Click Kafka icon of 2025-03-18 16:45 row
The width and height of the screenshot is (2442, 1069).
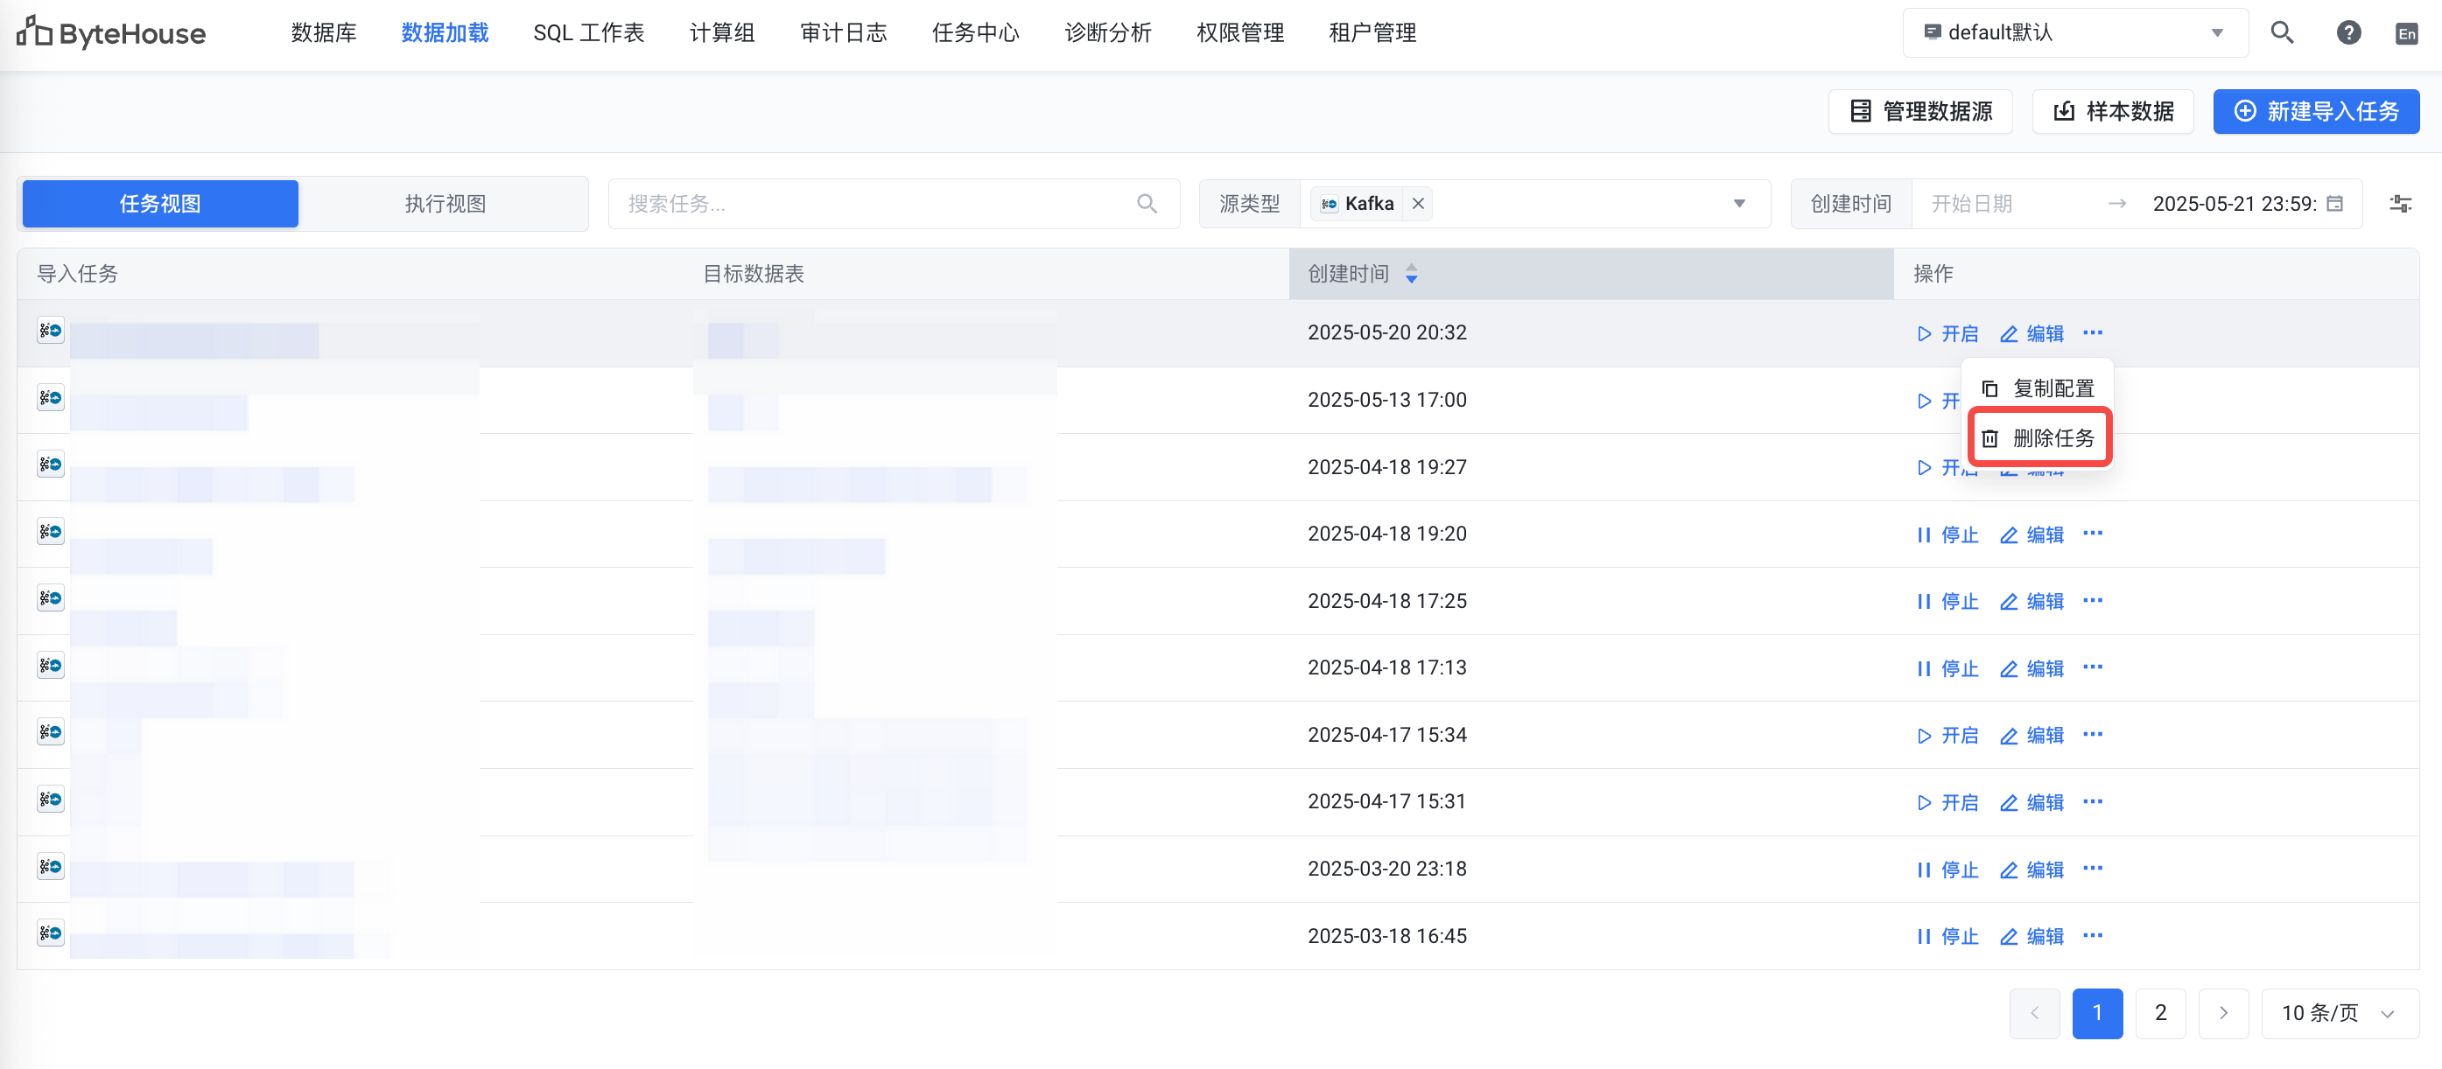tap(50, 933)
